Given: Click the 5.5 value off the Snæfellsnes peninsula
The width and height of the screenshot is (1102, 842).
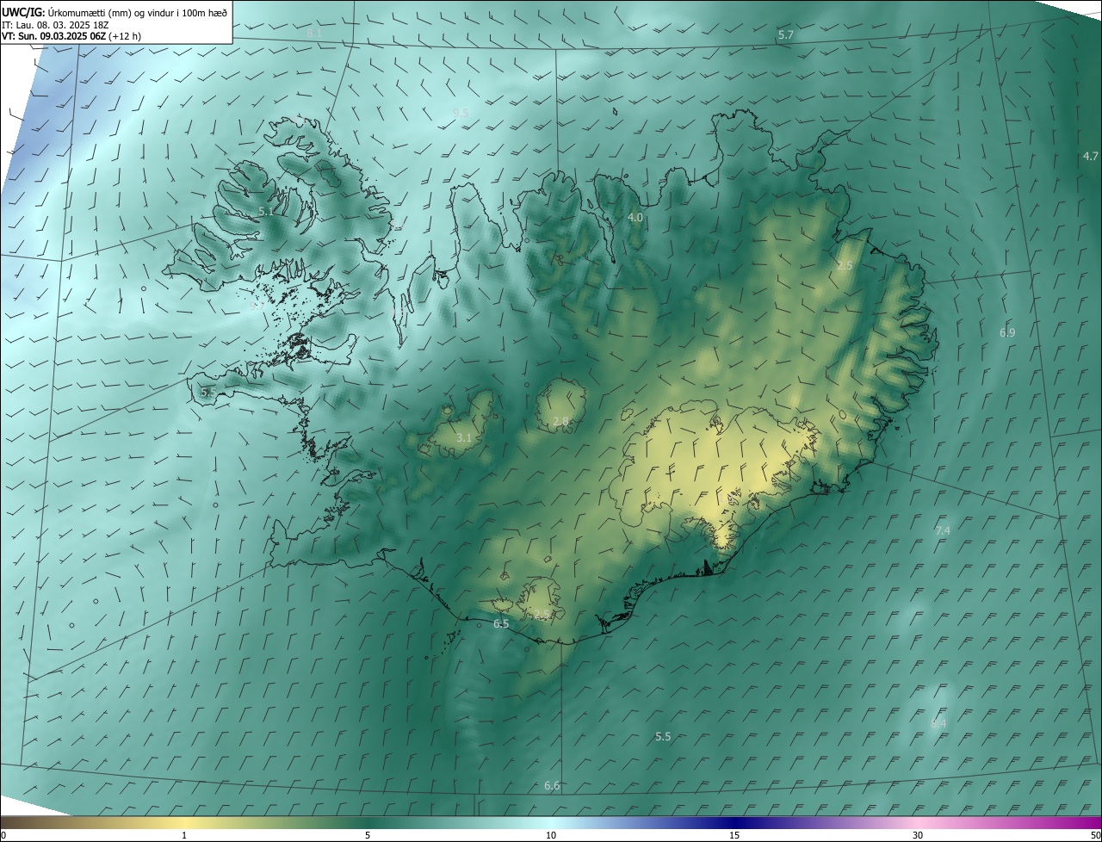Looking at the screenshot, I should pos(208,392).
